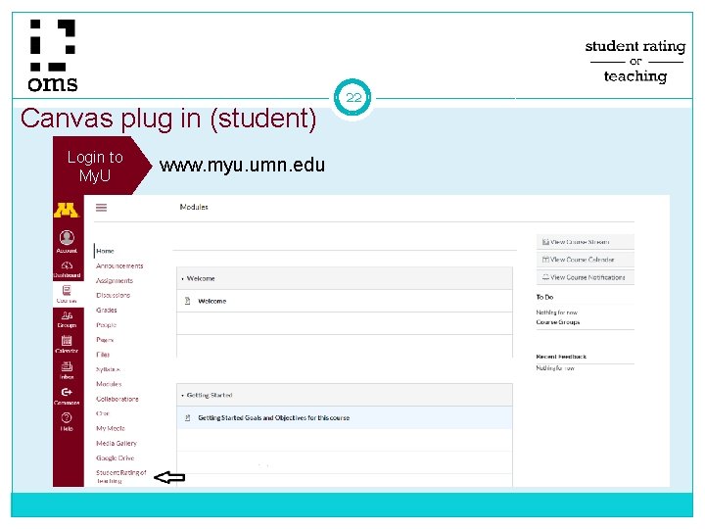Open My Media in course navigation
This screenshot has width=705, height=529.
110,428
